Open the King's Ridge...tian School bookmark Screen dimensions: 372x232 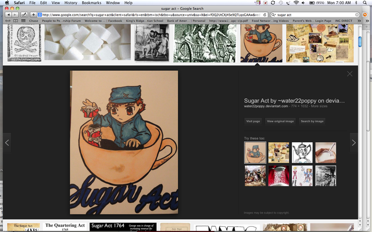[145, 21]
